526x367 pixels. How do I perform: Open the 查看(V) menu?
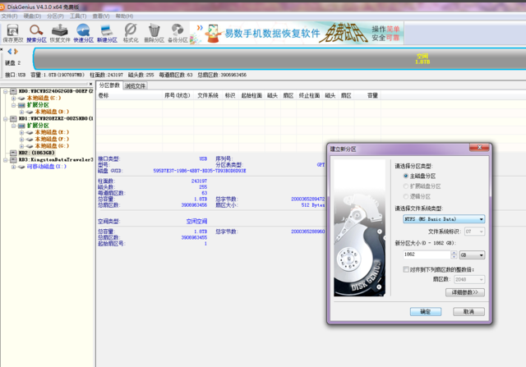pyautogui.click(x=101, y=16)
